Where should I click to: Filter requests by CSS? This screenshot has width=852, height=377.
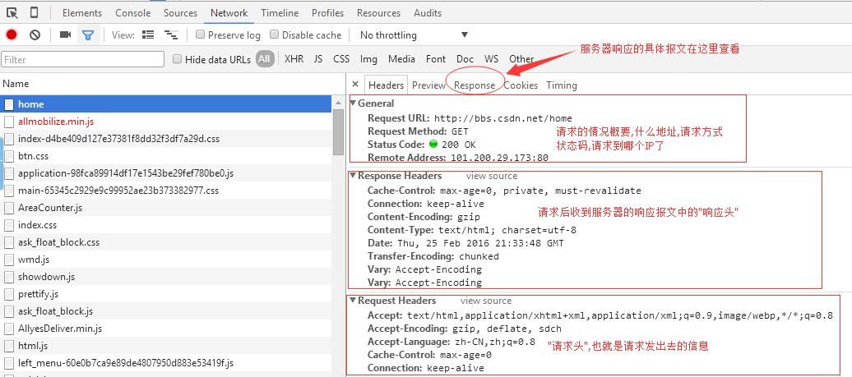click(x=341, y=58)
